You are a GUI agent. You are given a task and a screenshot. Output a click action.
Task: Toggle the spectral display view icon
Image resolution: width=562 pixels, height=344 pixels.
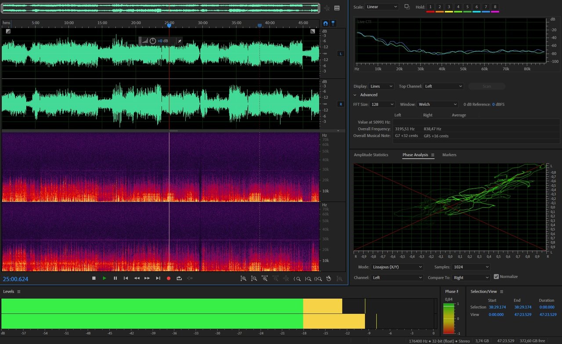pyautogui.click(x=337, y=8)
